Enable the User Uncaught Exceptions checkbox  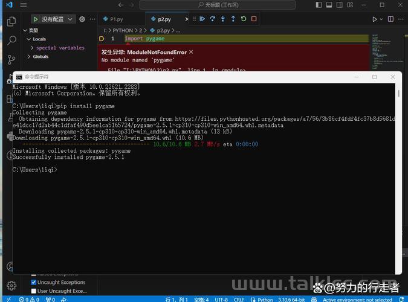34,291
